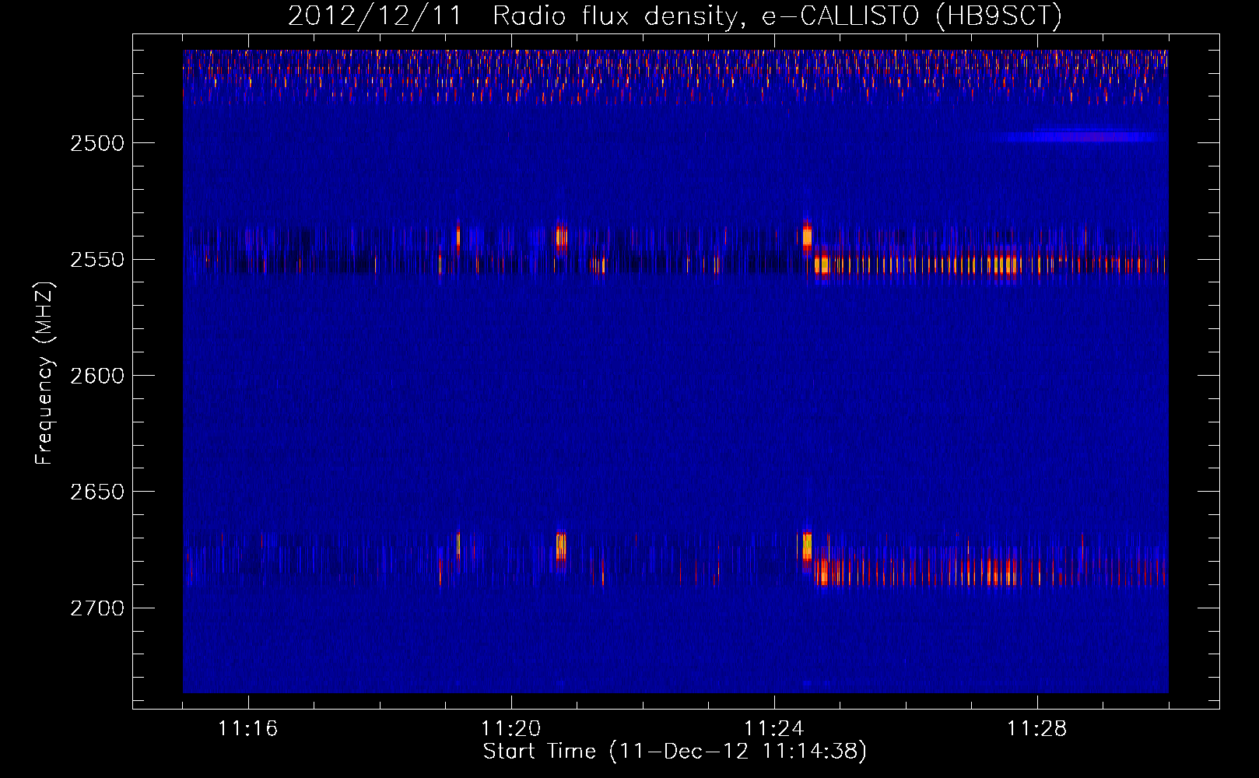Click the burst near 11:20:45 at 2675 MHz
The width and height of the screenshot is (1259, 778).
click(560, 546)
